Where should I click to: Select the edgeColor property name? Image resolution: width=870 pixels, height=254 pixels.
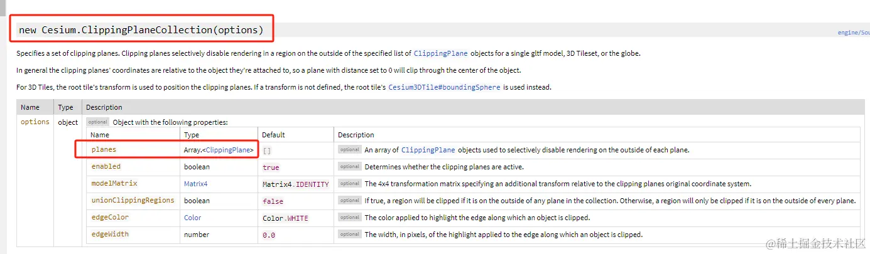pyautogui.click(x=110, y=218)
